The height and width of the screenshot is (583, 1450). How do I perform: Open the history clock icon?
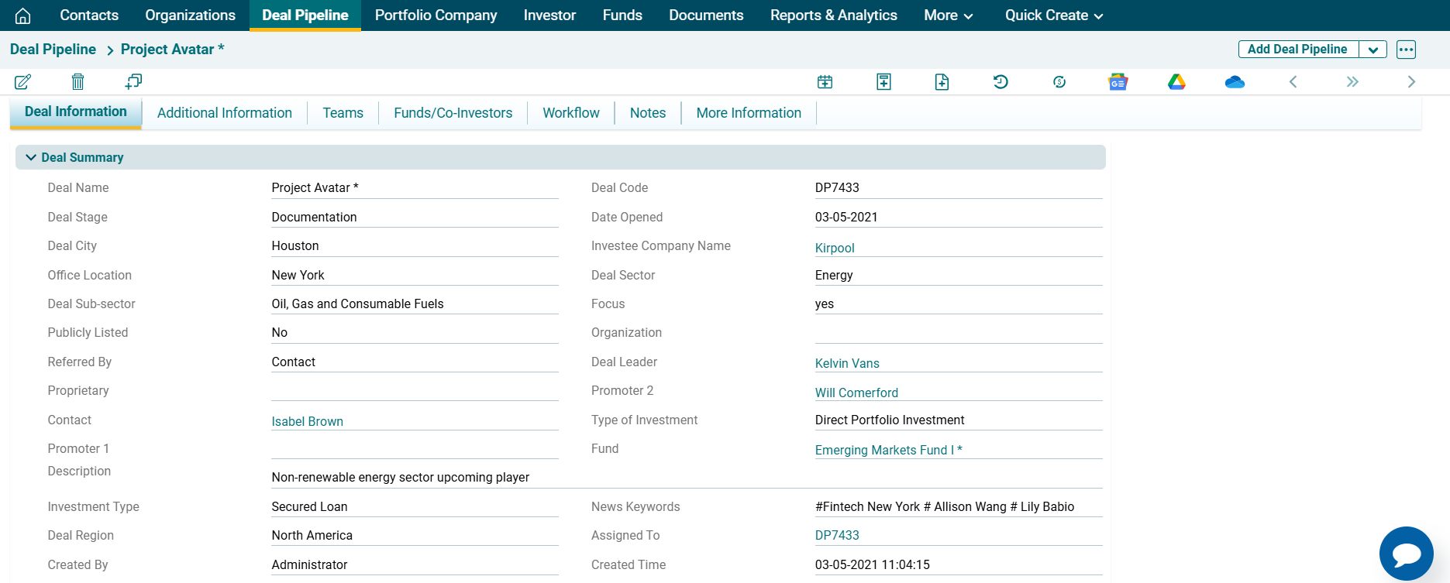(1001, 82)
